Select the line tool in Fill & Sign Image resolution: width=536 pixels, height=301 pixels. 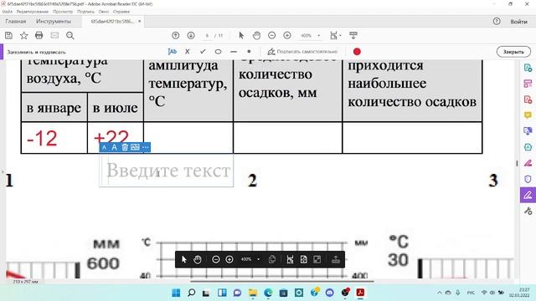234,52
